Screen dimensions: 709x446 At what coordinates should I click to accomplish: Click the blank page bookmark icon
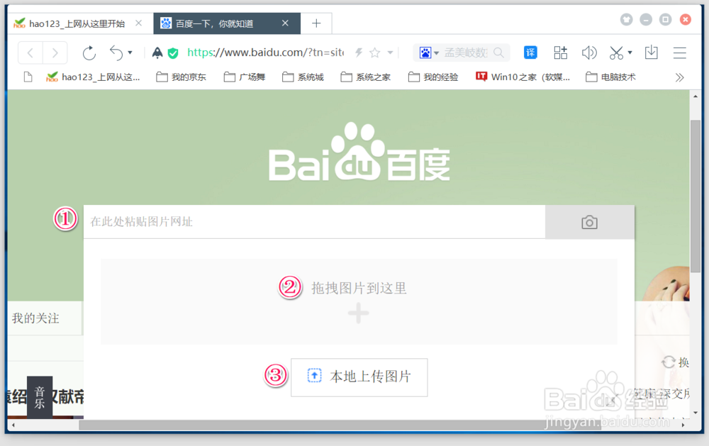click(x=28, y=77)
